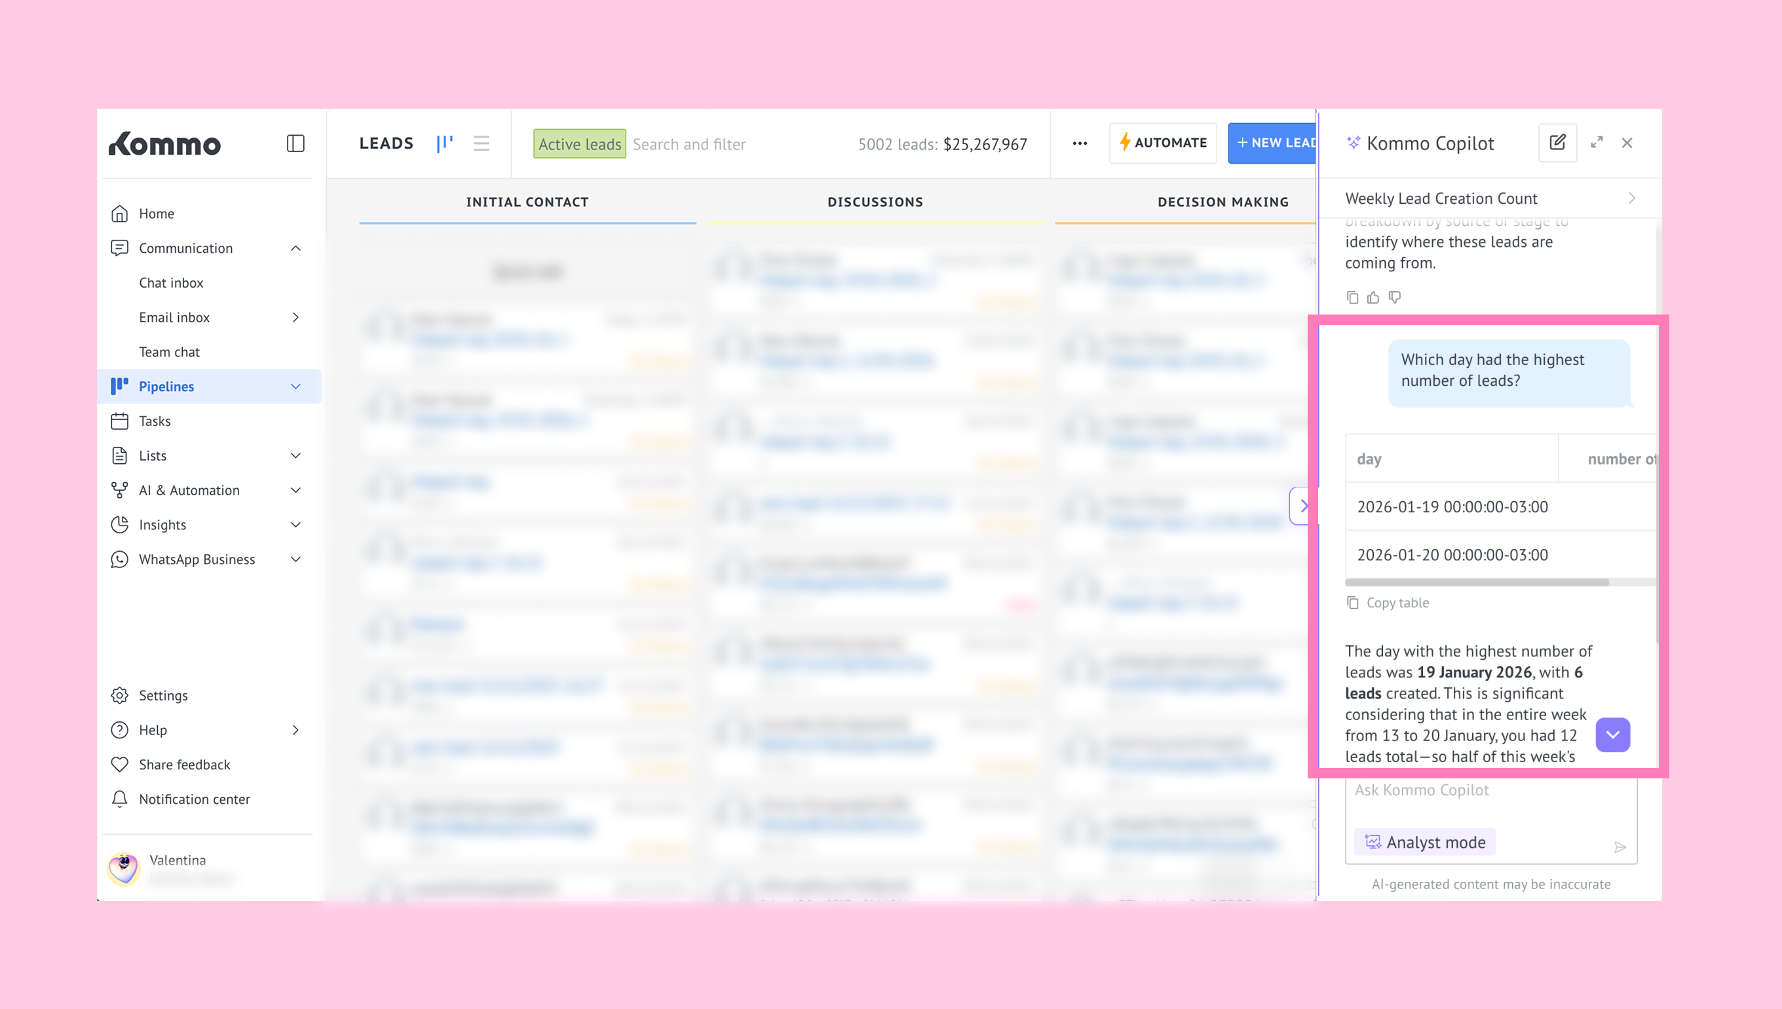Expand the Insights sidebar section
1782x1009 pixels.
click(x=295, y=525)
